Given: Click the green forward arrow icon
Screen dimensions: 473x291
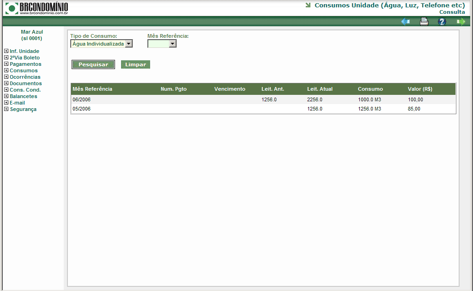Looking at the screenshot, I should point(461,22).
